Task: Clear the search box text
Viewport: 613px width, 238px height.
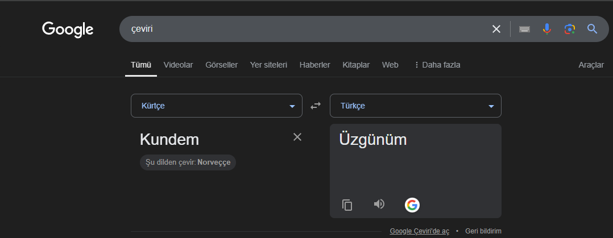Action: click(496, 29)
